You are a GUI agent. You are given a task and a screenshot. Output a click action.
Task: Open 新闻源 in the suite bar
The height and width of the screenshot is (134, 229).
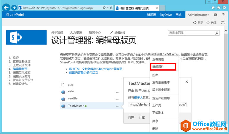pos(151,15)
